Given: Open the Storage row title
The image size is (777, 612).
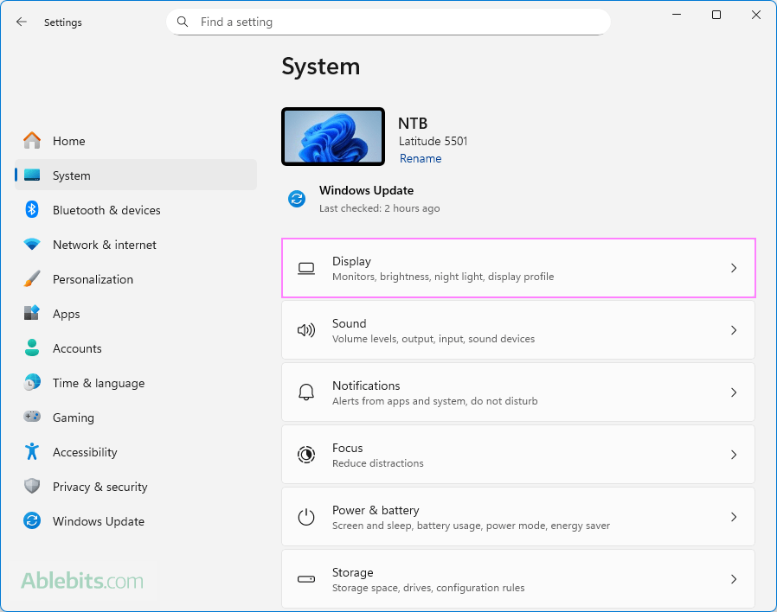Looking at the screenshot, I should pyautogui.click(x=352, y=572).
